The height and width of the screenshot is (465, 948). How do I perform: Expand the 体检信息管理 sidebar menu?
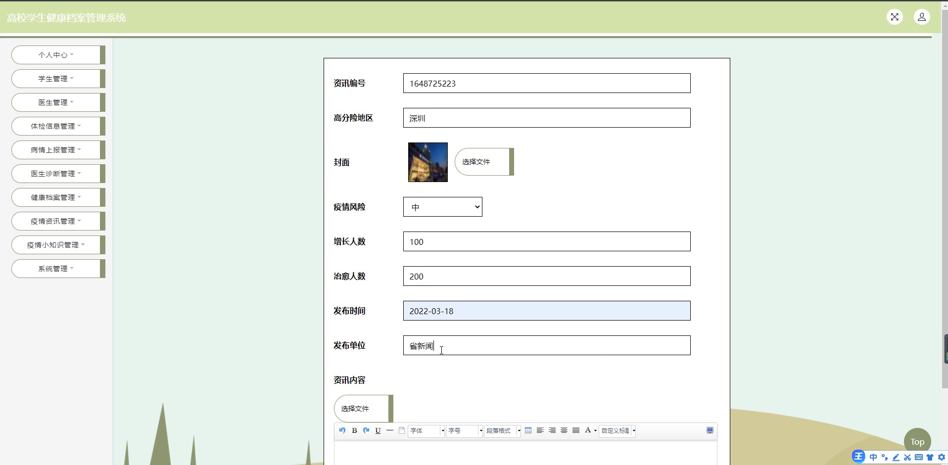[58, 126]
